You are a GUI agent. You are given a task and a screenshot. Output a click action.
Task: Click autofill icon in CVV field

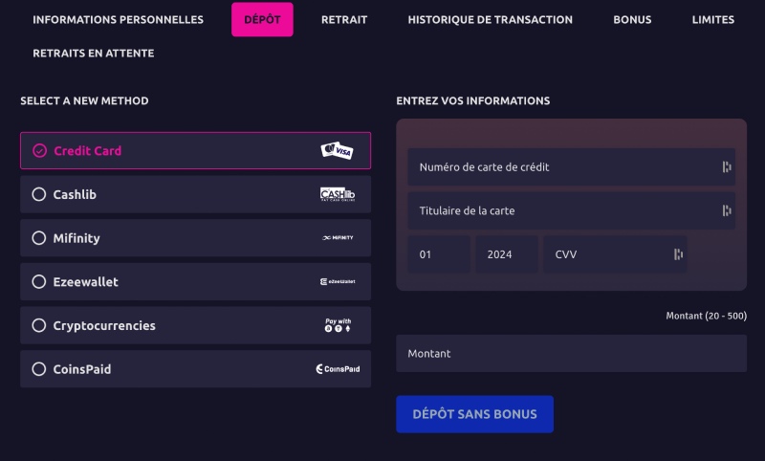tap(678, 254)
